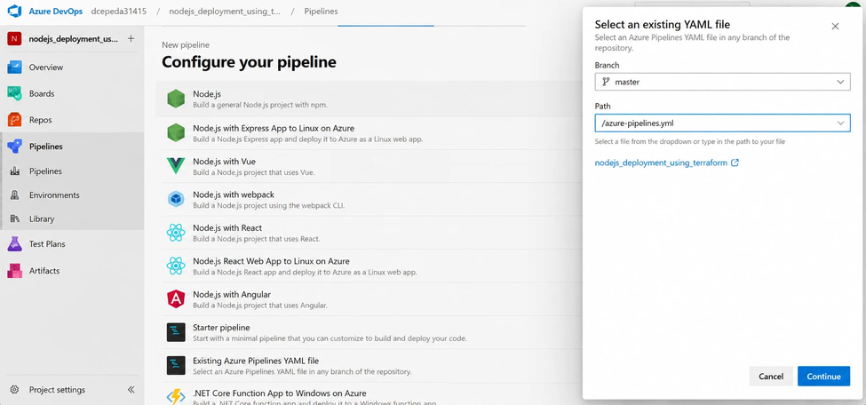
Task: Select Node.js with Express App to Linux on Azure
Action: click(x=369, y=133)
